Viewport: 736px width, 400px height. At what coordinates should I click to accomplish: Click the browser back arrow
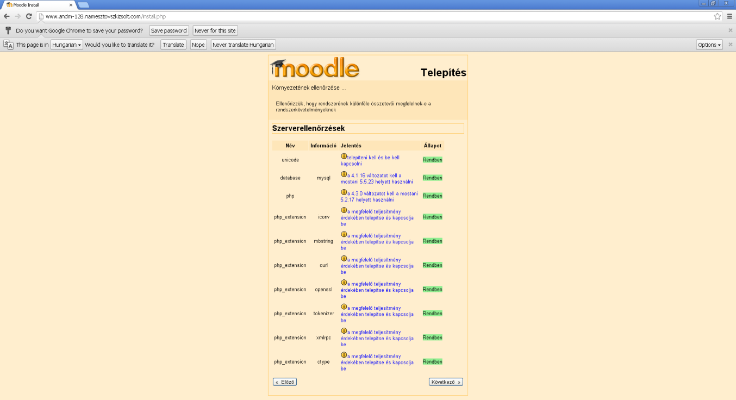pos(7,16)
